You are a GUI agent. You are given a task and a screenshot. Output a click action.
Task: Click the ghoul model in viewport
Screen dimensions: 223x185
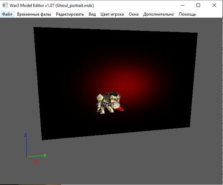[x=110, y=103]
